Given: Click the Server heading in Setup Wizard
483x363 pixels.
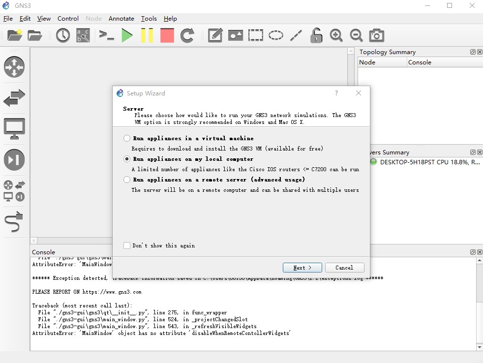Looking at the screenshot, I should pos(133,109).
